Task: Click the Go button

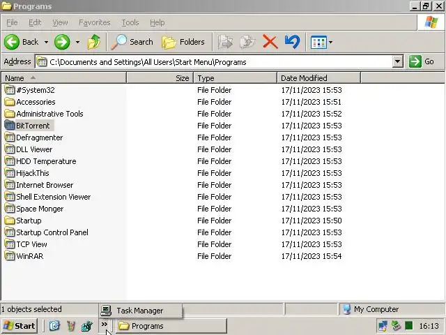Action: 422,61
